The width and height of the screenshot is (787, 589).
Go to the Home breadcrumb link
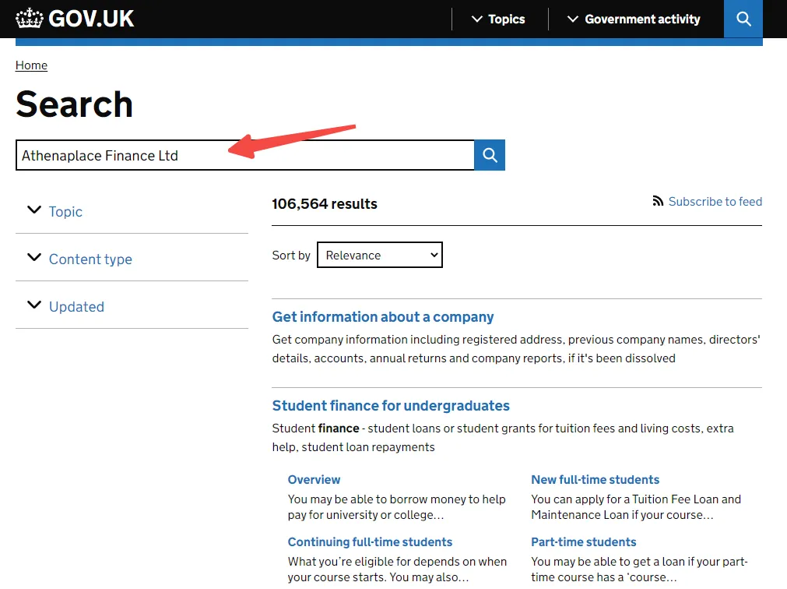pos(31,65)
